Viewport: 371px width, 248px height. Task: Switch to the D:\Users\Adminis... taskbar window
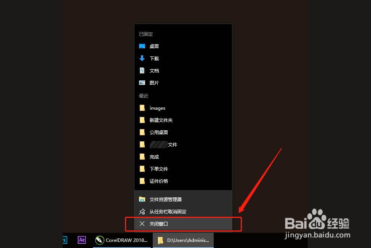point(183,240)
